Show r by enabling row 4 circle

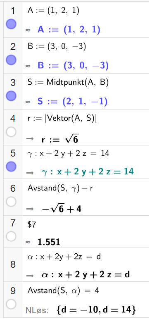coord(11,132)
